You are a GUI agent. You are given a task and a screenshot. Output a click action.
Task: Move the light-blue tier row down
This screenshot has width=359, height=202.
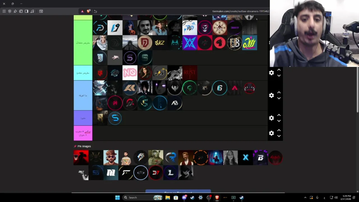point(279,98)
